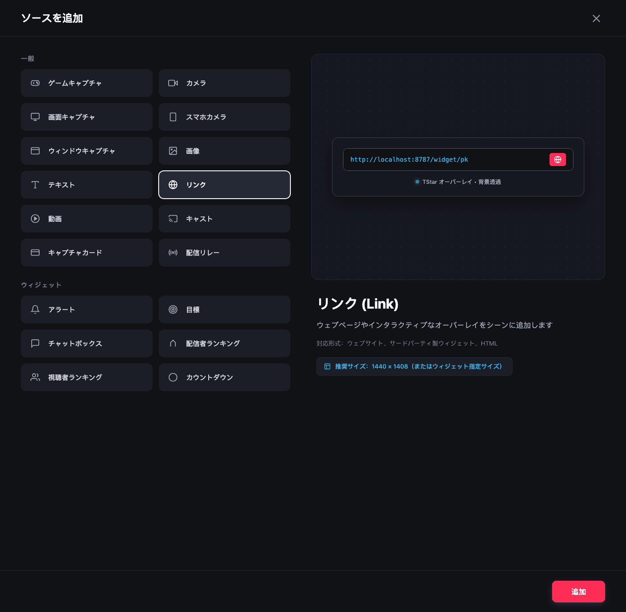The width and height of the screenshot is (626, 612).
Task: Click the 対応形式 description line
Action: pos(407,343)
